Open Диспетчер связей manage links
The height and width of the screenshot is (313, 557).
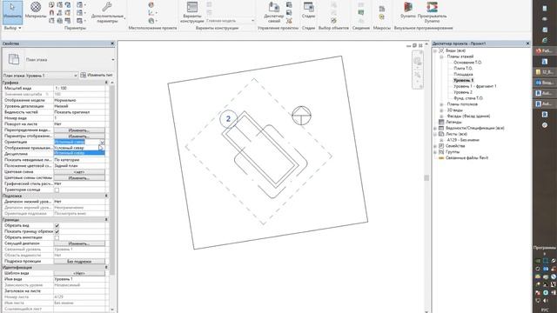coord(274,12)
